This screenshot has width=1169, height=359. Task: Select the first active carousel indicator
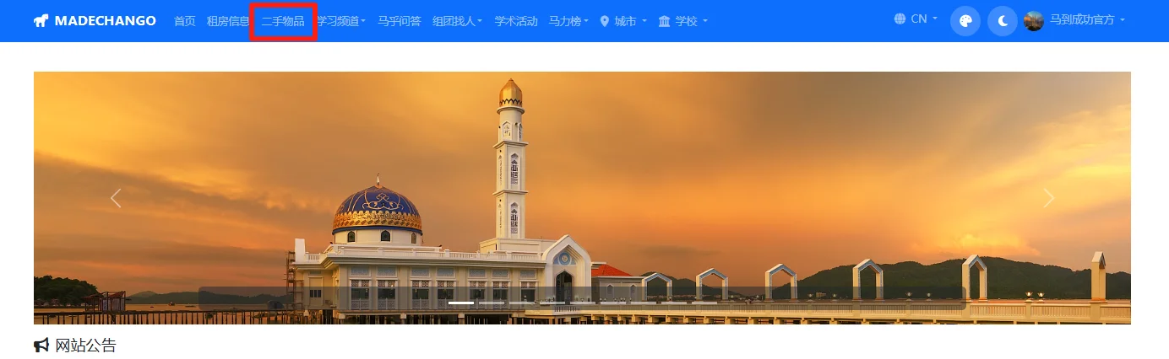(x=461, y=303)
